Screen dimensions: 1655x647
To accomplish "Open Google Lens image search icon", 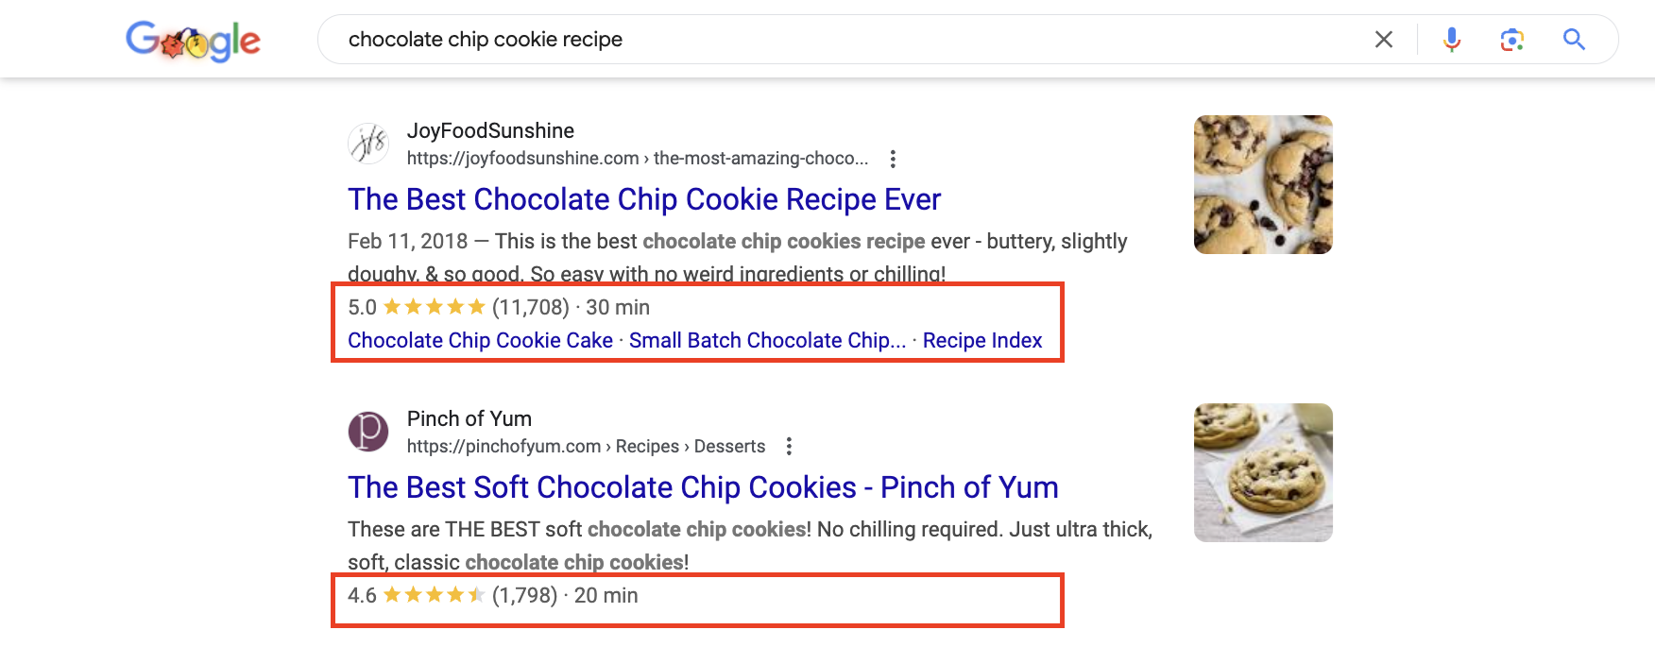I will pyautogui.click(x=1512, y=40).
